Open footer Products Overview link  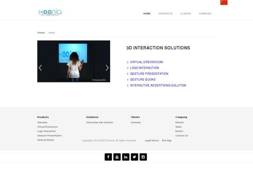pyautogui.click(x=42, y=123)
